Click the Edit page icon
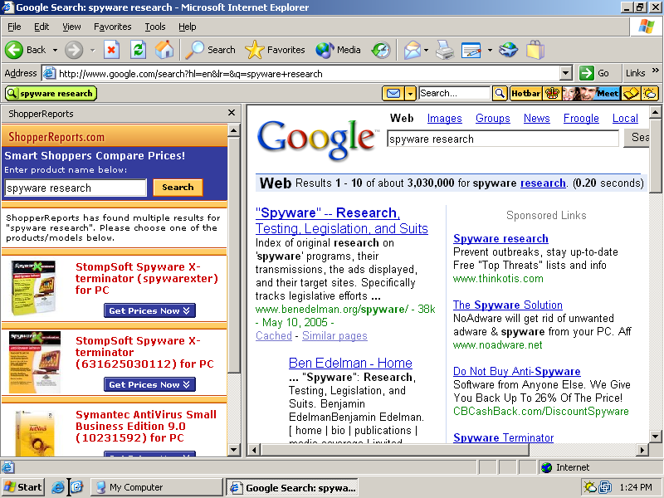The image size is (664, 498). (x=471, y=50)
